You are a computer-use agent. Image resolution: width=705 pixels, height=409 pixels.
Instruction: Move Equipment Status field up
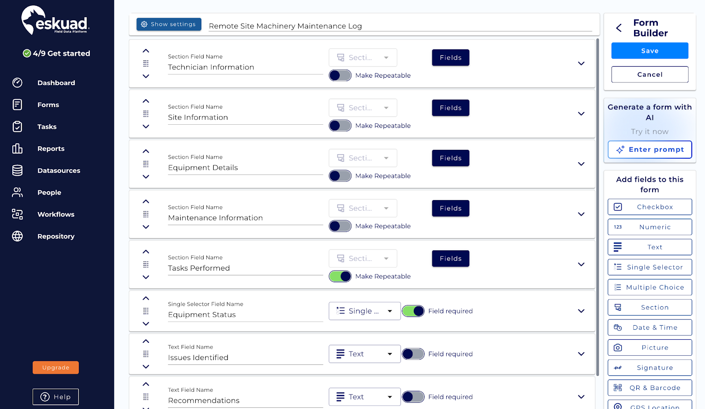point(146,298)
